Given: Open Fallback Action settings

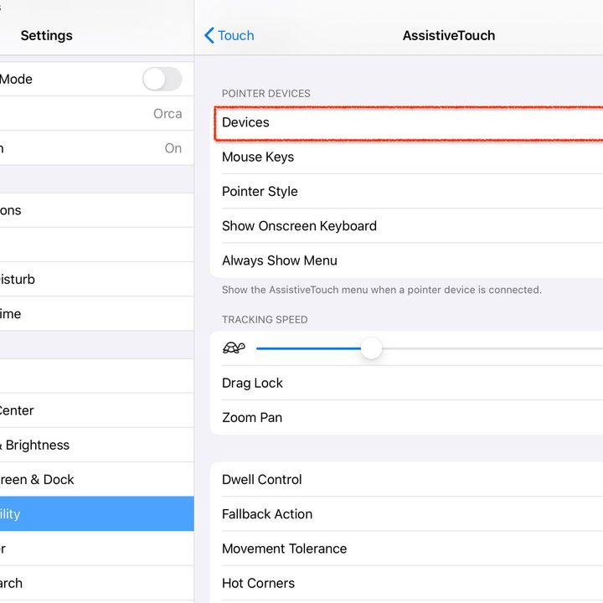Looking at the screenshot, I should pos(406,514).
